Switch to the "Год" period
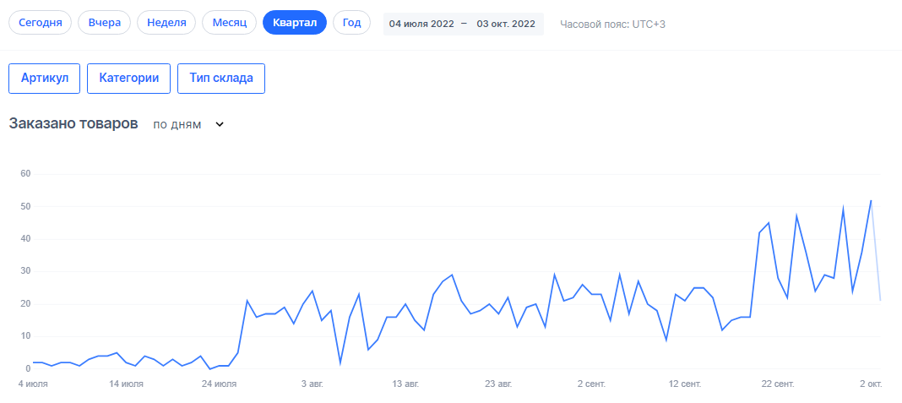The image size is (902, 403). tap(351, 23)
